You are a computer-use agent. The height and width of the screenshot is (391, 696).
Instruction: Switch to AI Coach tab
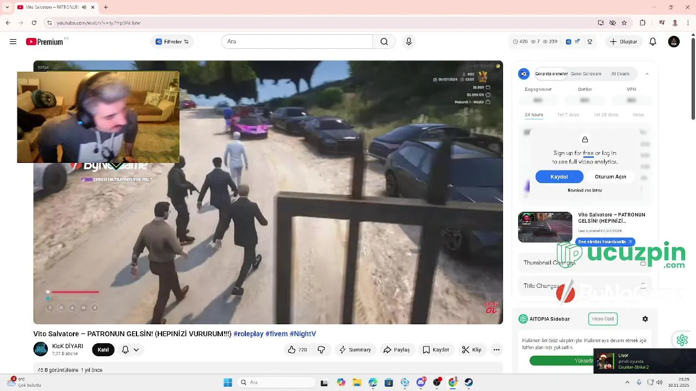point(620,74)
